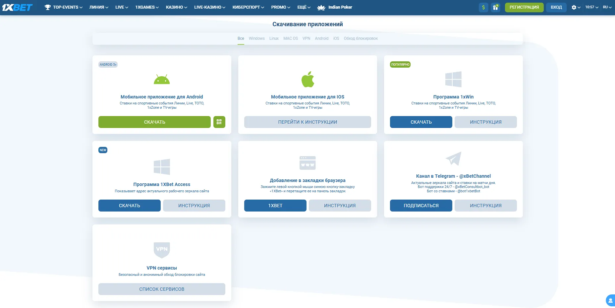
Task: Click the VPN shield icon
Action: tap(162, 250)
